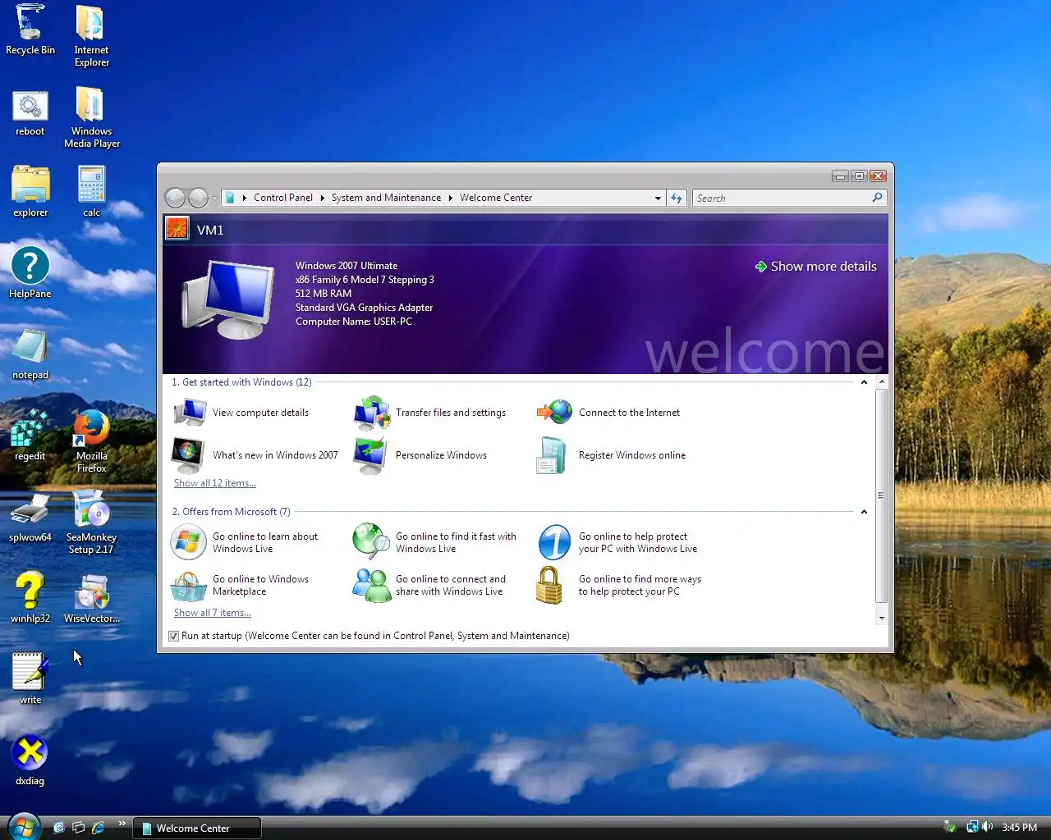Click the padlock protect your PC icon

click(x=548, y=585)
